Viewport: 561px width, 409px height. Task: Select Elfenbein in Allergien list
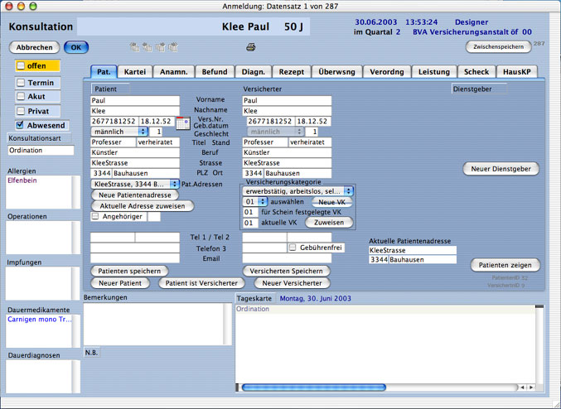[22, 180]
